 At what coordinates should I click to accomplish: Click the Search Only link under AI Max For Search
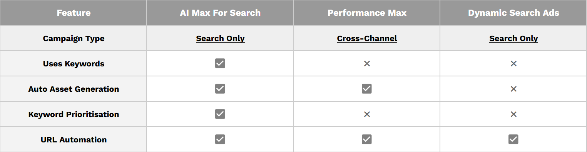coord(220,38)
